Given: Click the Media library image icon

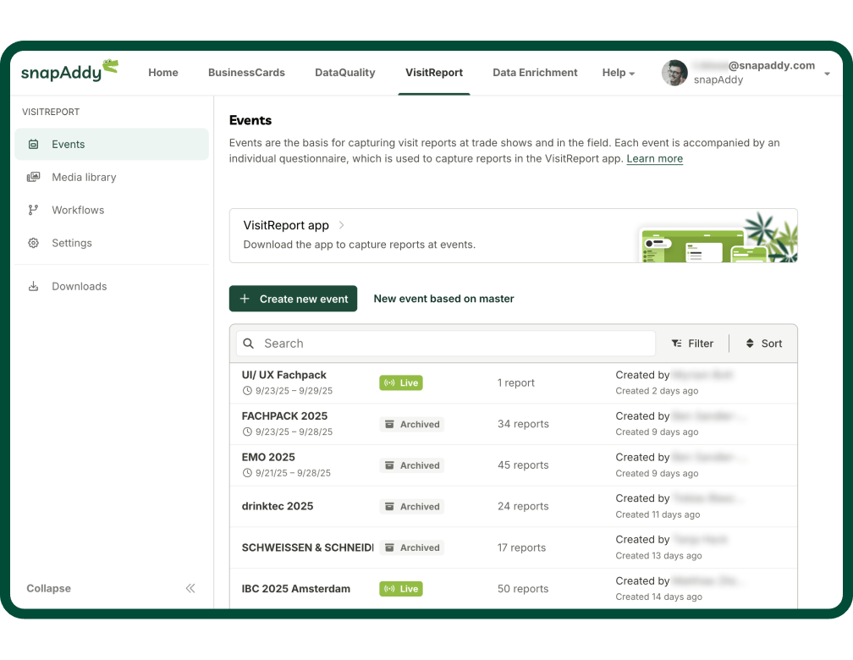Looking at the screenshot, I should pos(34,178).
